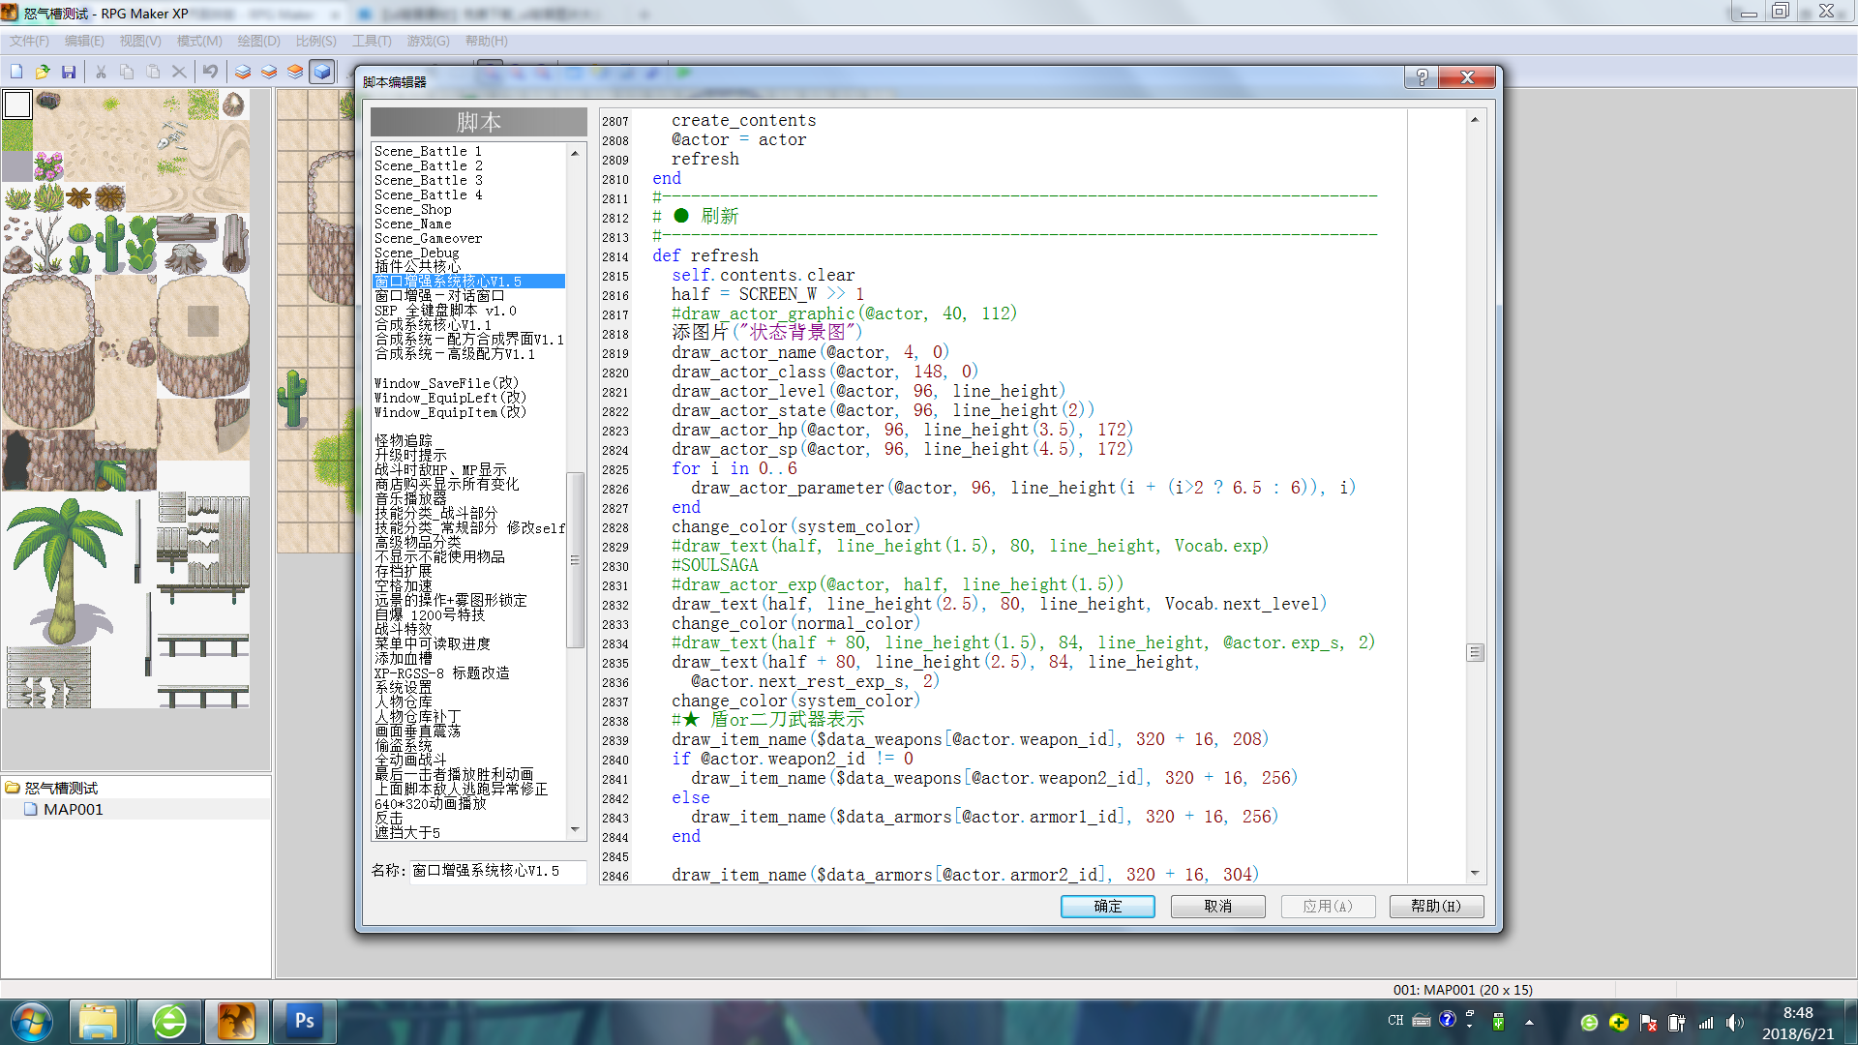Viewport: 1858px width, 1045px height.
Task: Click the Undo arrow icon
Action: (x=210, y=72)
